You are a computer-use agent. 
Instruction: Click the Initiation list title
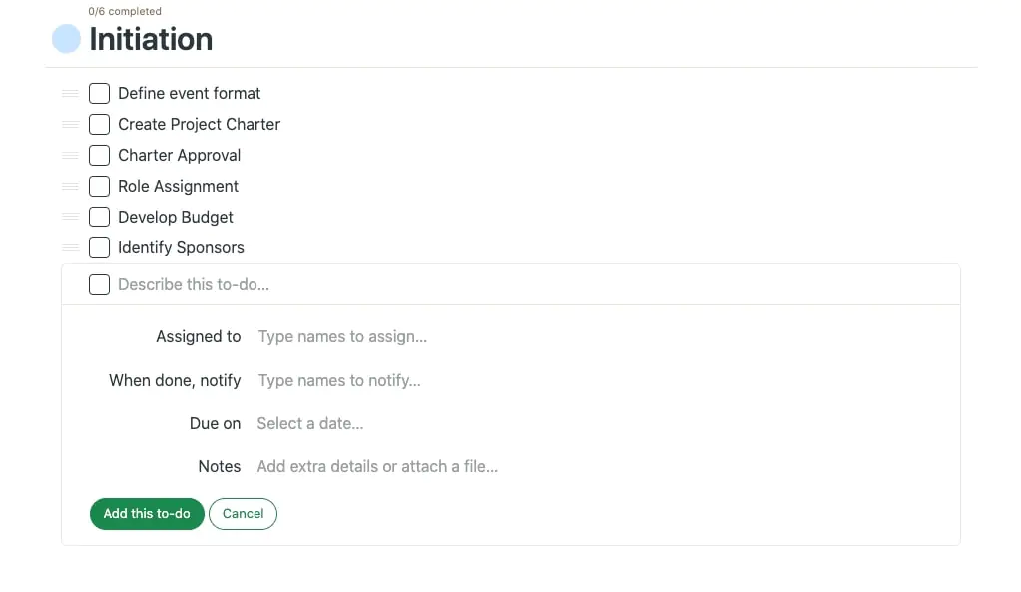tap(150, 39)
